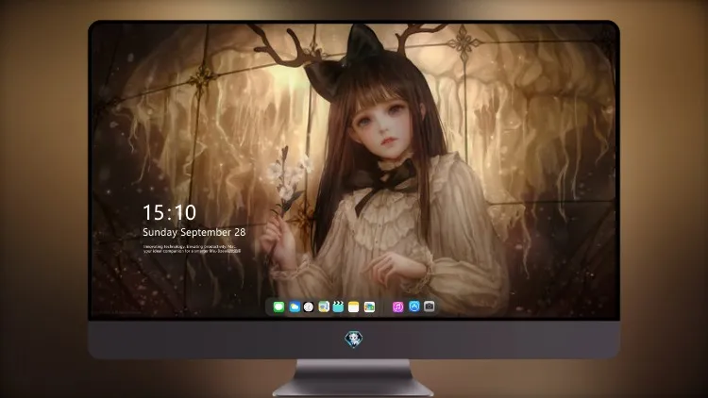Launch the pink Music app
The height and width of the screenshot is (398, 708).
(397, 307)
